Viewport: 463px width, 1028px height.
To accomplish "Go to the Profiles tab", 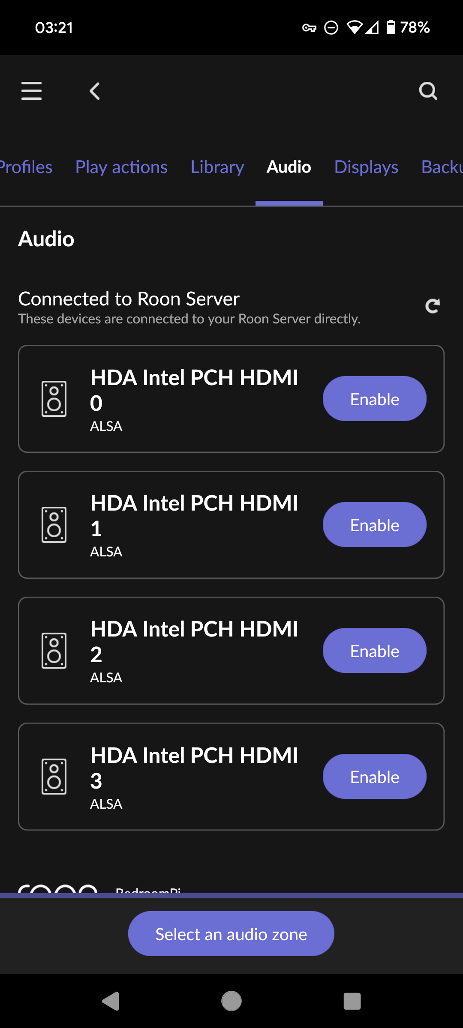I will click(x=26, y=167).
